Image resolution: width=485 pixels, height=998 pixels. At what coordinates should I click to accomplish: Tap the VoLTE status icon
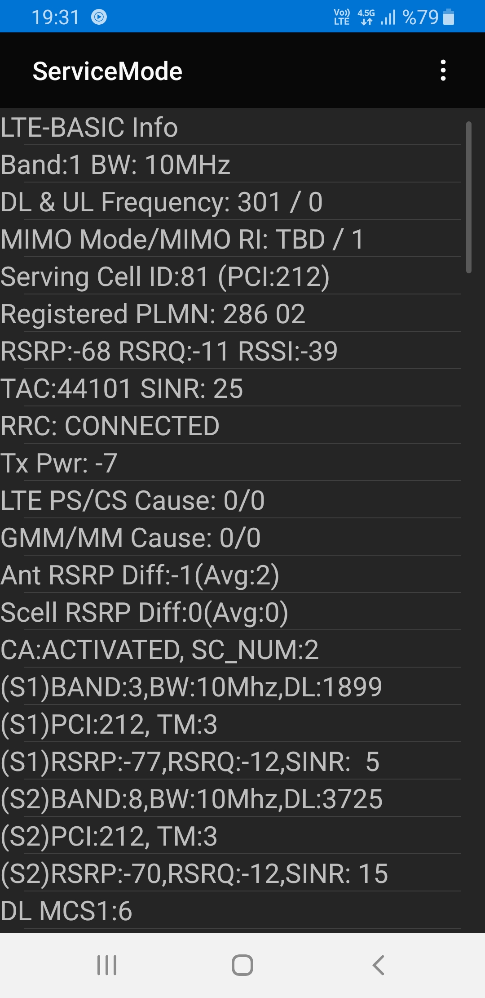tap(342, 17)
